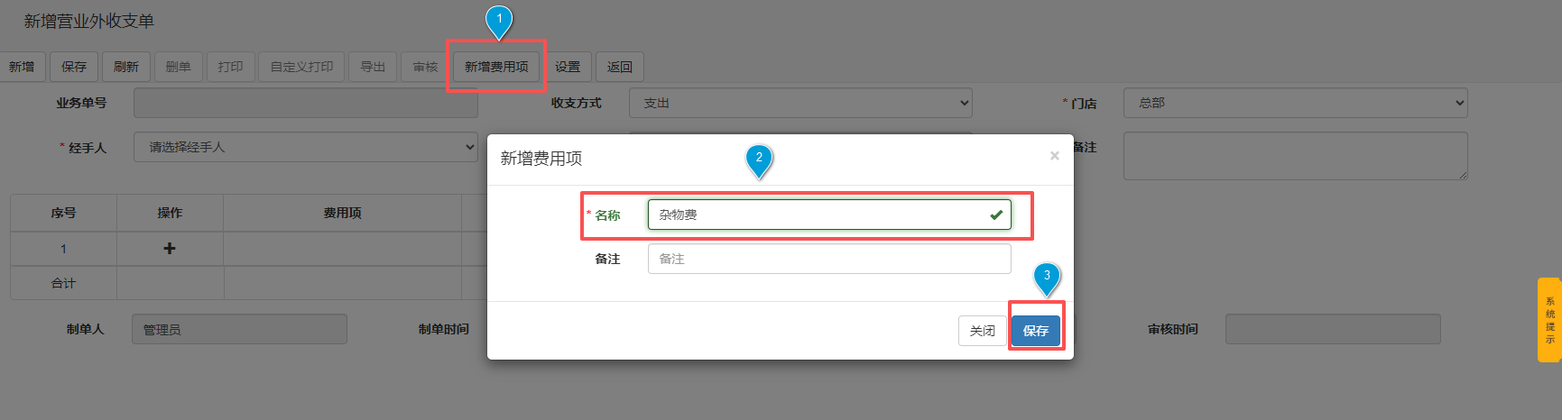
Task: Click 刷新 in the toolbar
Action: point(126,67)
